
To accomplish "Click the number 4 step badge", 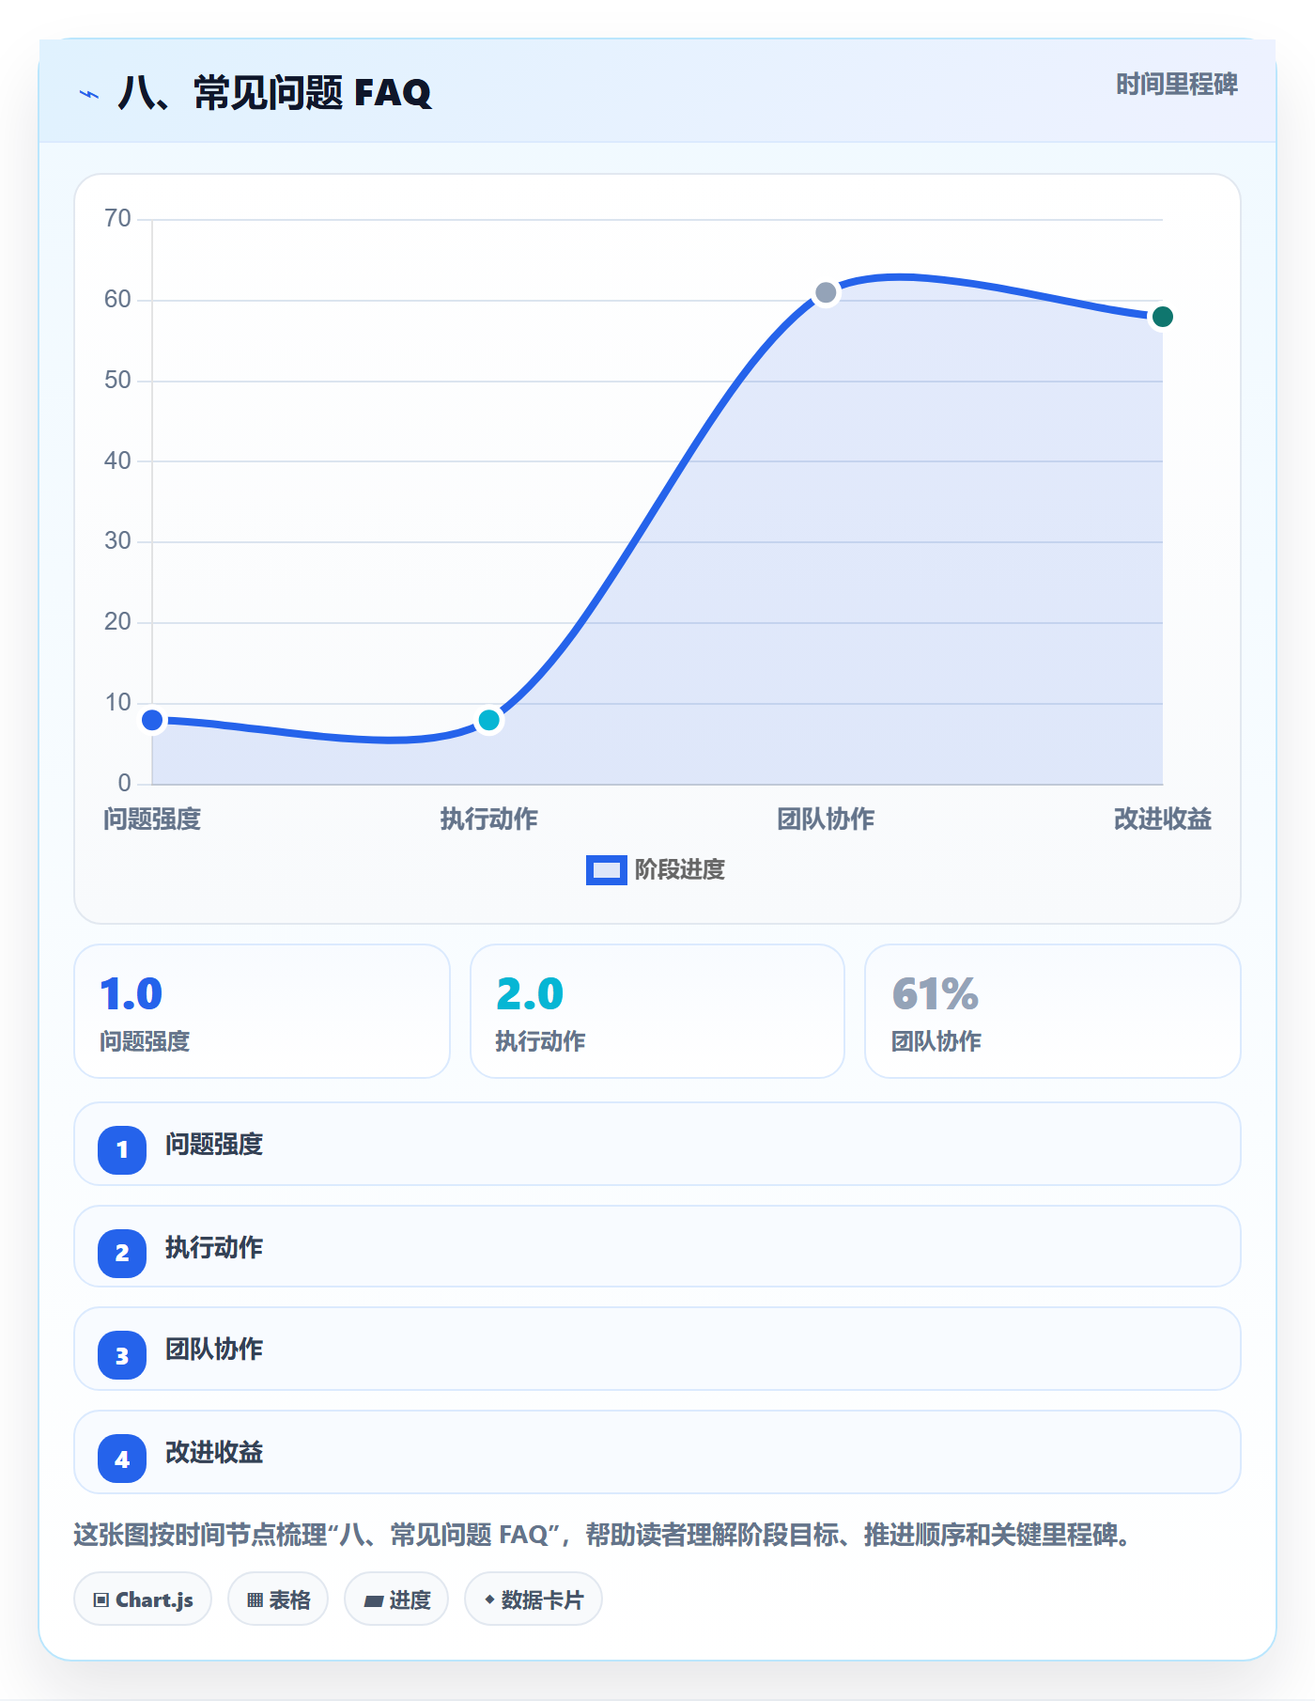I will click(122, 1459).
